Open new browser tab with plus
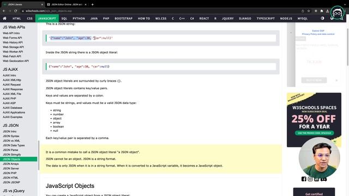349x196 pixels. [x=92, y=4]
